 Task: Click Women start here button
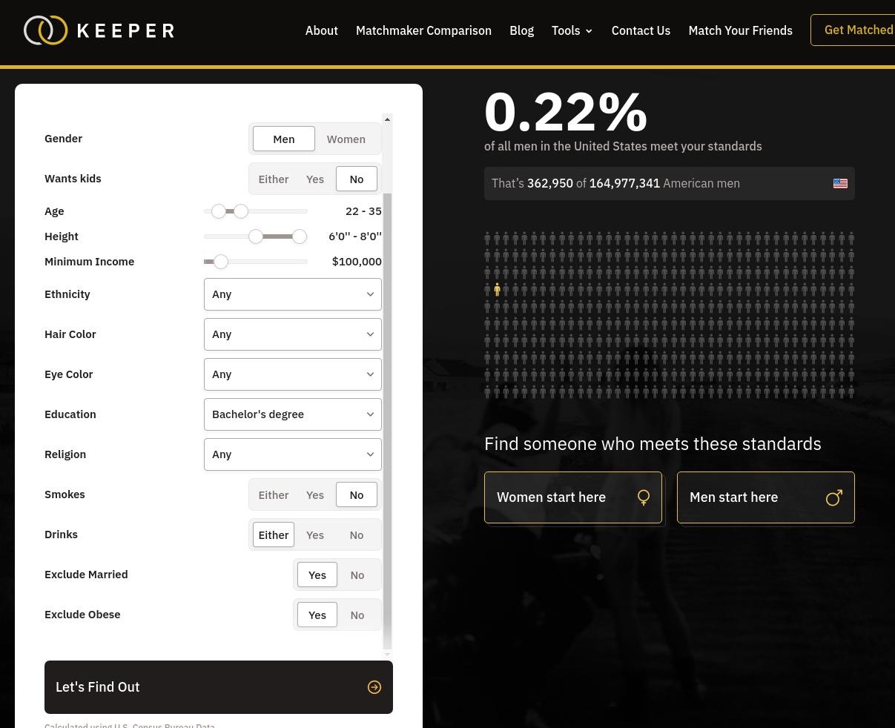click(573, 497)
